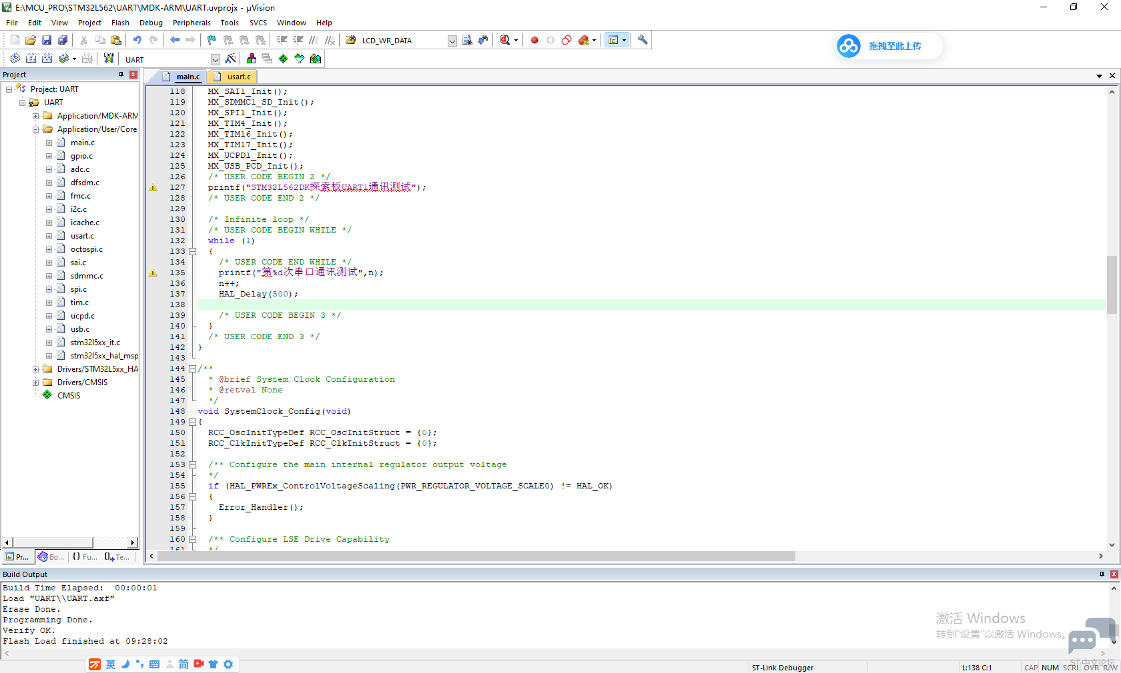Open the Flash menu
The width and height of the screenshot is (1121, 673).
click(x=120, y=23)
